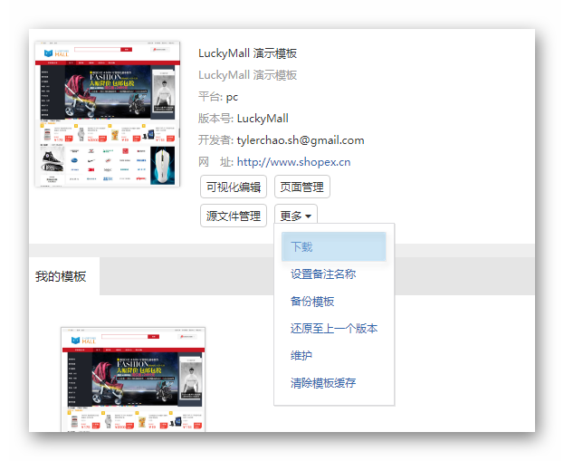
Task: Open 源文件管理 source file management
Action: (x=233, y=216)
